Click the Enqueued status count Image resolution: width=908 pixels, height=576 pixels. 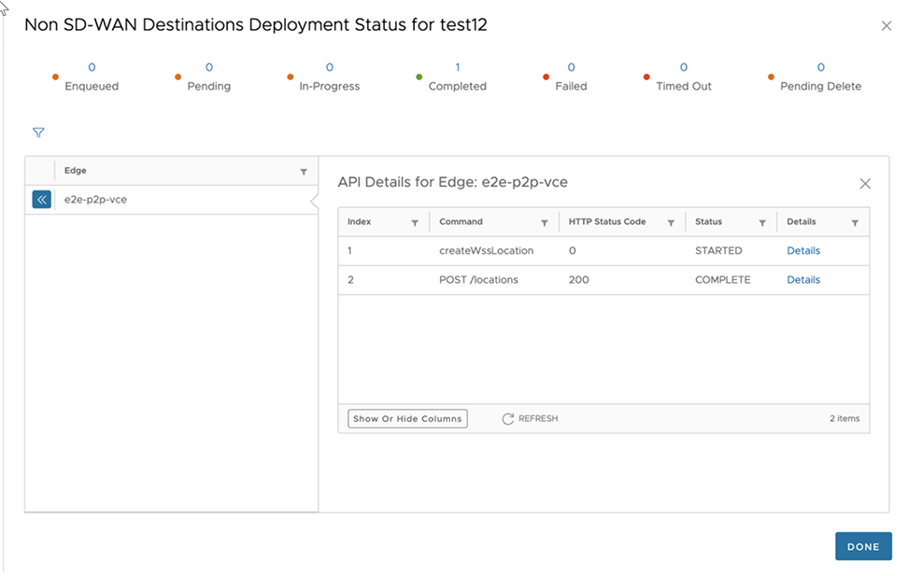[x=92, y=67]
